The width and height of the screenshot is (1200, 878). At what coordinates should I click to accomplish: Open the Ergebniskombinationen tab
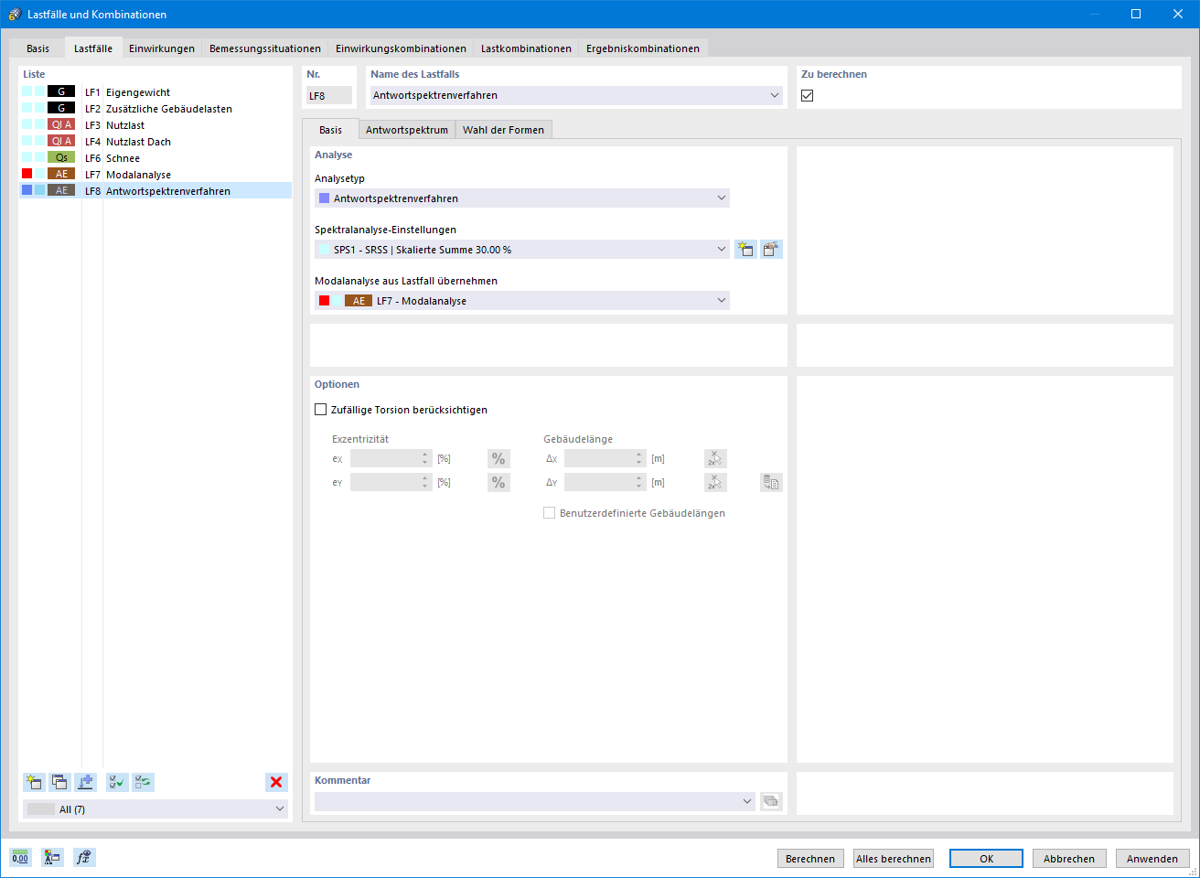(x=643, y=48)
